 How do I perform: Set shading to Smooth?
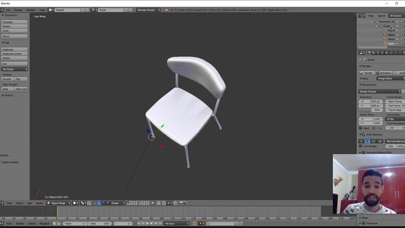click(x=7, y=79)
